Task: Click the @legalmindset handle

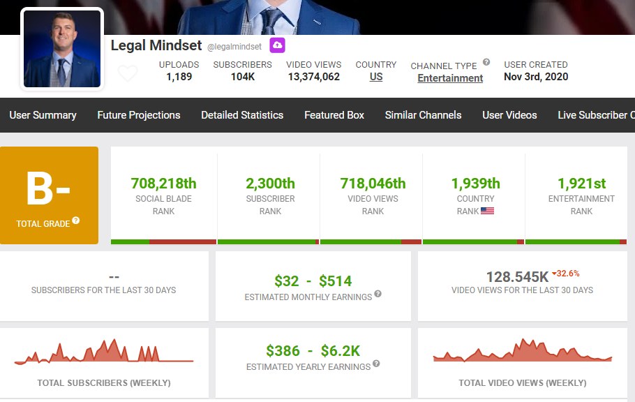Action: [234, 47]
